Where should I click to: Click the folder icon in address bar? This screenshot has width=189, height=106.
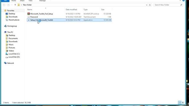[19, 5]
